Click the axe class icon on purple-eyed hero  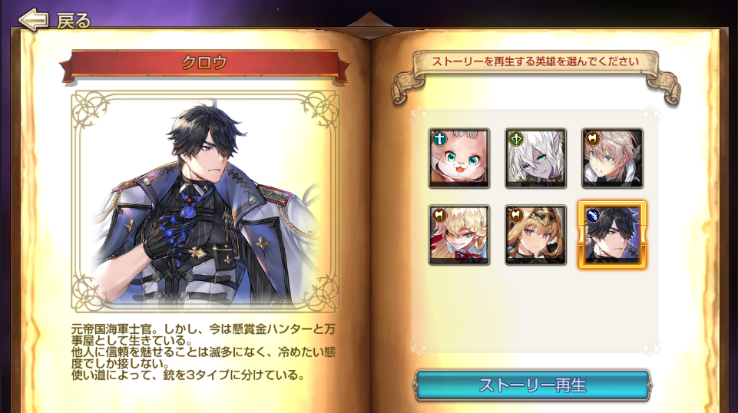516,216
